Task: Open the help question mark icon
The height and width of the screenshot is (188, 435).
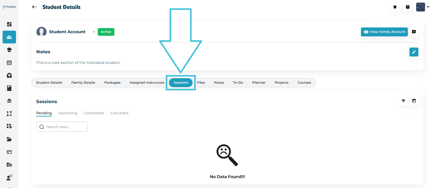Action: point(408,7)
